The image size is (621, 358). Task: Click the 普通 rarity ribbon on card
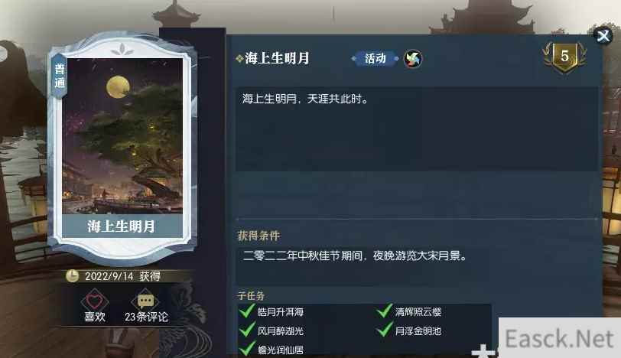[60, 76]
